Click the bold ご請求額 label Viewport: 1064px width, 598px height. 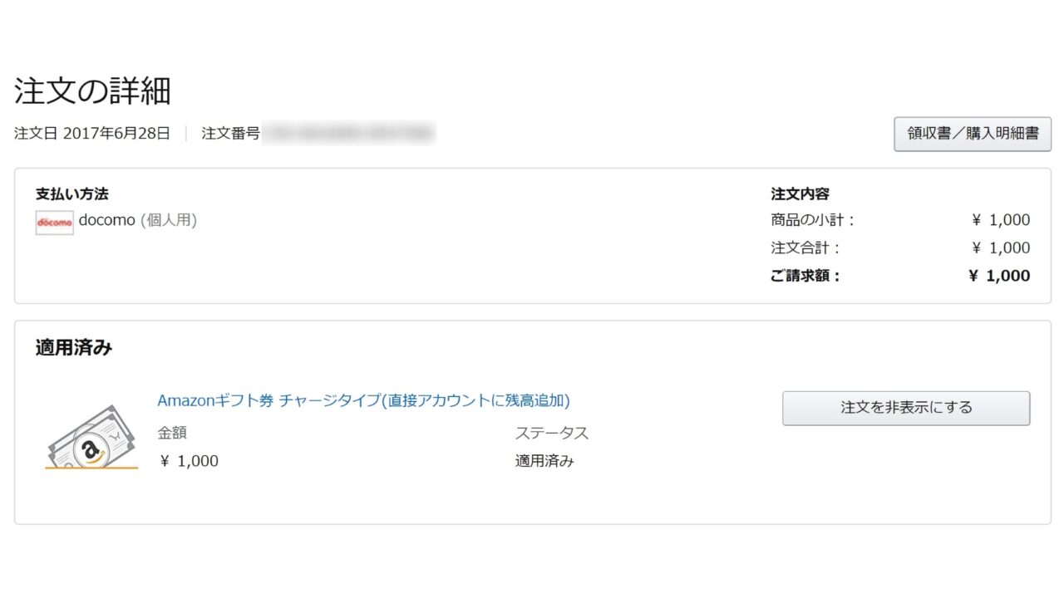tap(805, 276)
